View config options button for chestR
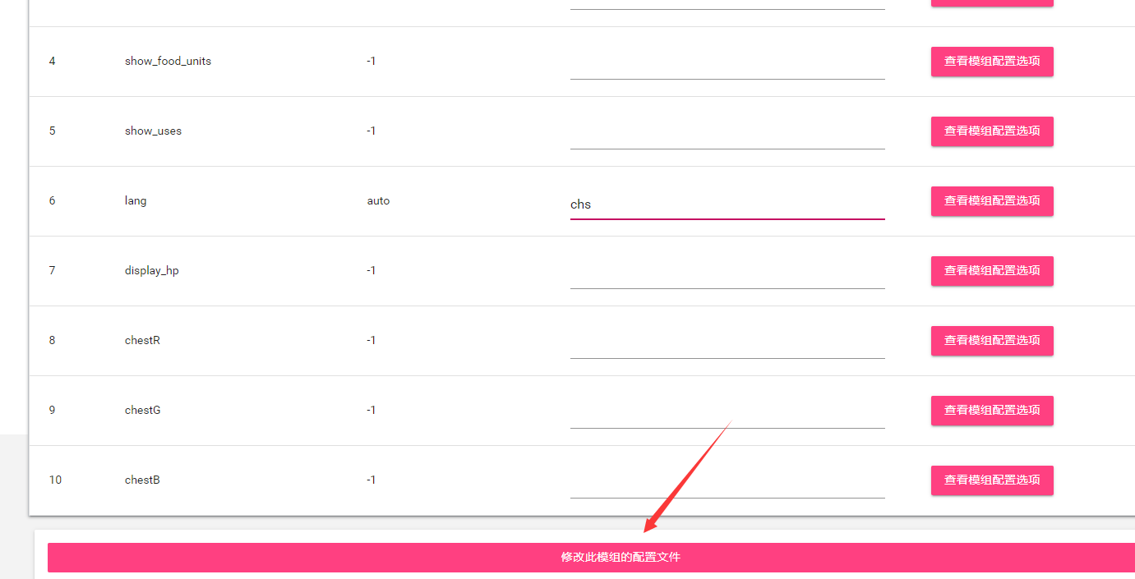This screenshot has width=1135, height=579. (x=992, y=340)
